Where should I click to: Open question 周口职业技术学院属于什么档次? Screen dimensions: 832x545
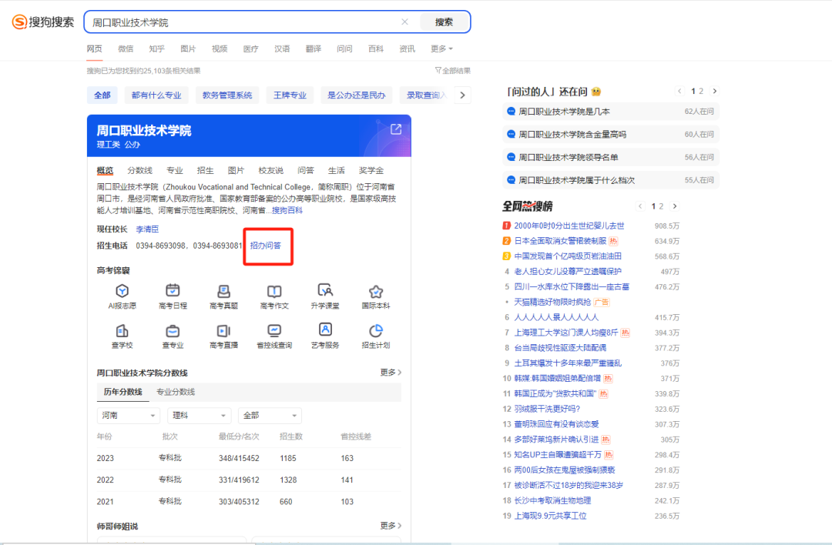(611, 180)
